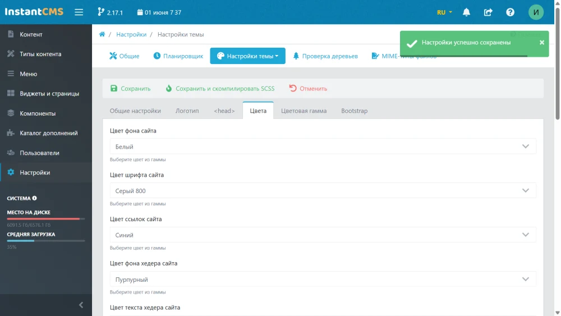Image resolution: width=561 pixels, height=316 pixels.
Task: Open Типы контента in the sidebar
Action: (46, 54)
